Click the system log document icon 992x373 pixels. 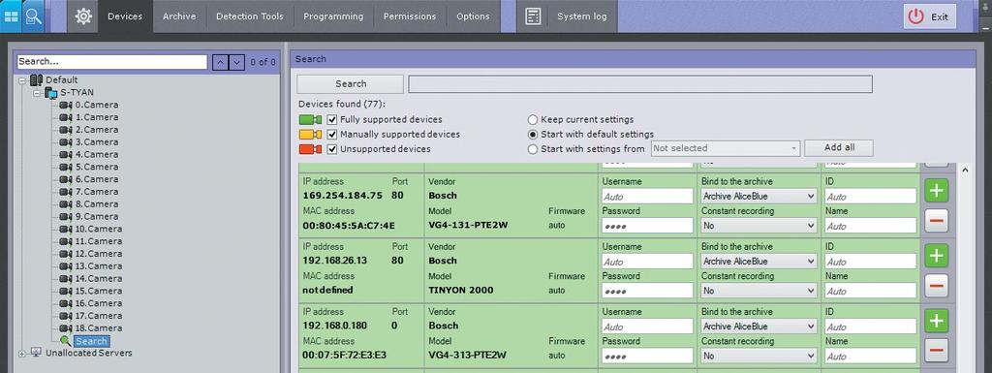[533, 16]
